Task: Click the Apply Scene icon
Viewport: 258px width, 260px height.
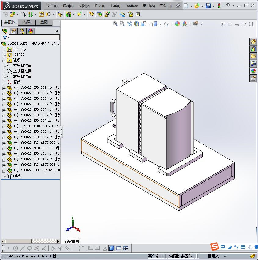Action: (x=184, y=24)
